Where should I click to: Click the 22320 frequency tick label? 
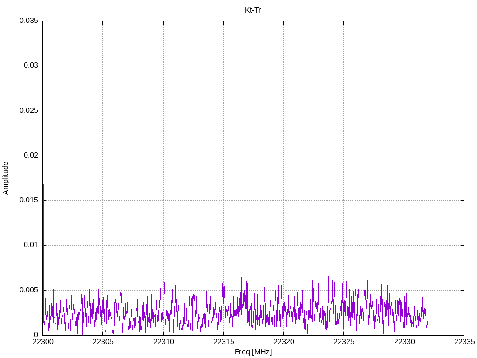pyautogui.click(x=283, y=342)
